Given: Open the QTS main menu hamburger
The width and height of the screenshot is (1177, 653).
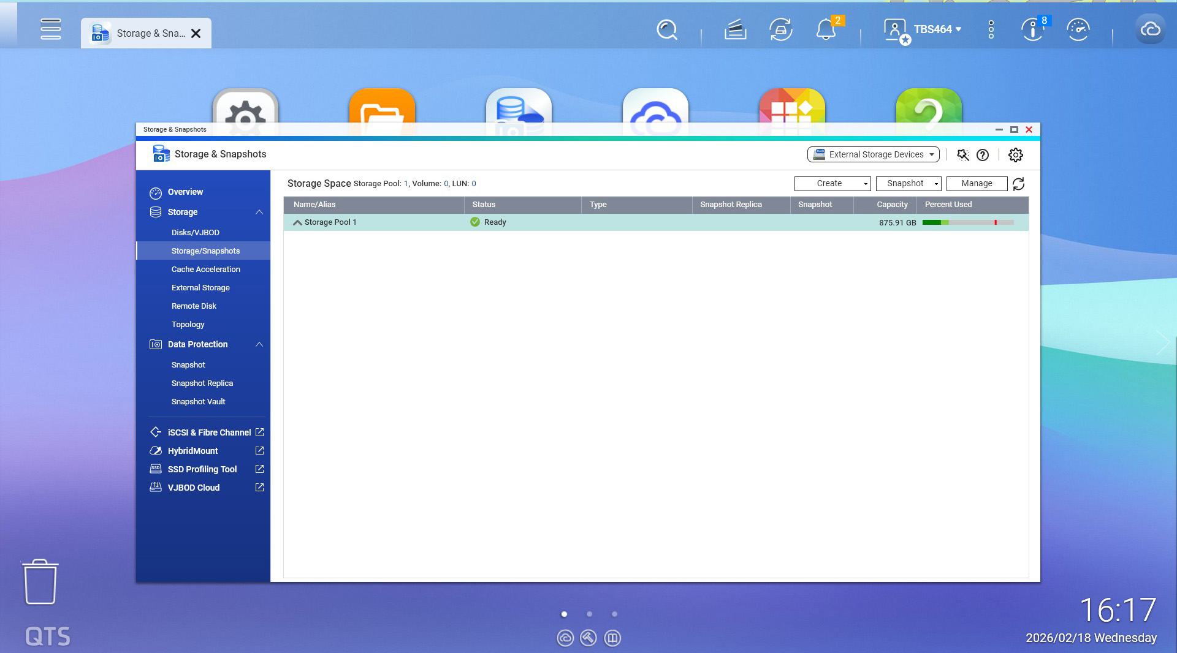Looking at the screenshot, I should pyautogui.click(x=51, y=29).
